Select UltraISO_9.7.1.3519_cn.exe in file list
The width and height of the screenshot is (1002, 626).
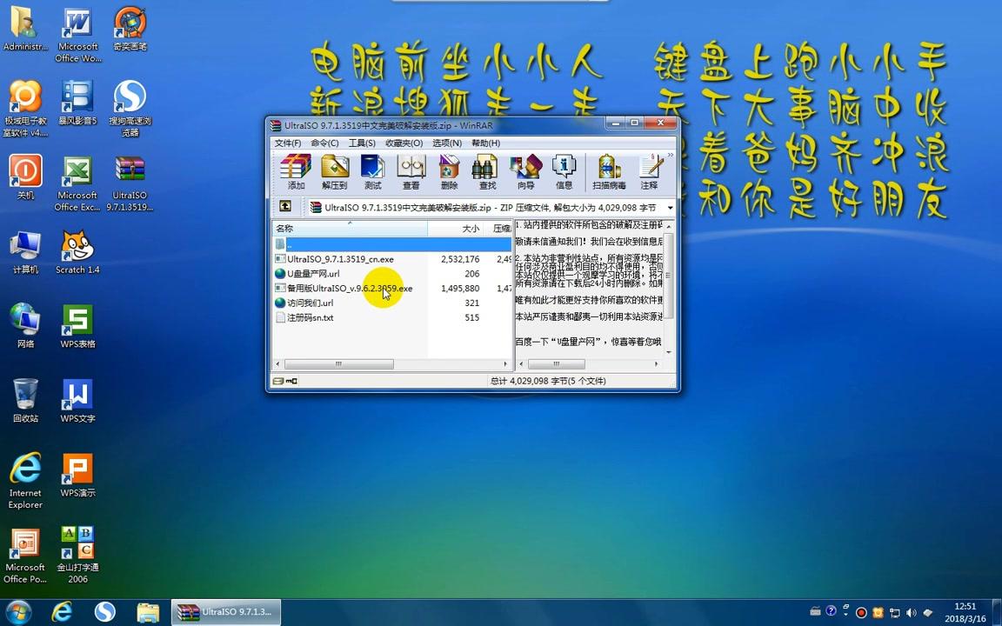(340, 258)
